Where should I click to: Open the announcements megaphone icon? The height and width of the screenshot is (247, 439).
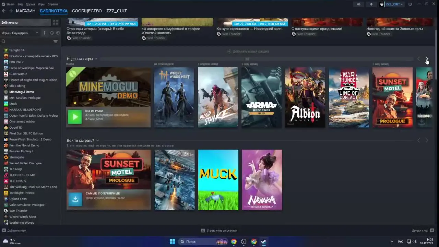pos(358,4)
